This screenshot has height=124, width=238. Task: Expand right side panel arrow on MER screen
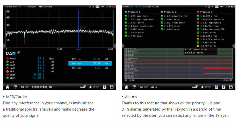[115, 46]
